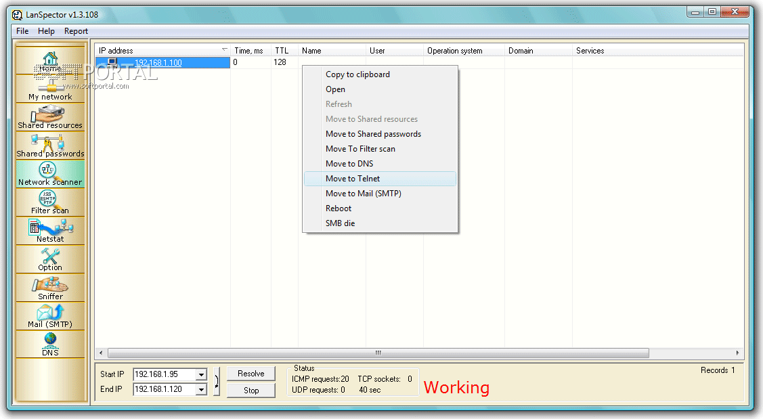Open the File menu
This screenshot has width=763, height=419.
tap(22, 31)
